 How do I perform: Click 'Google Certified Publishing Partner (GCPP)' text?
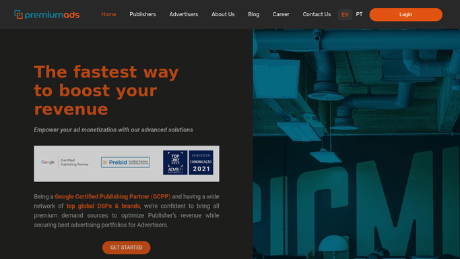(112, 196)
